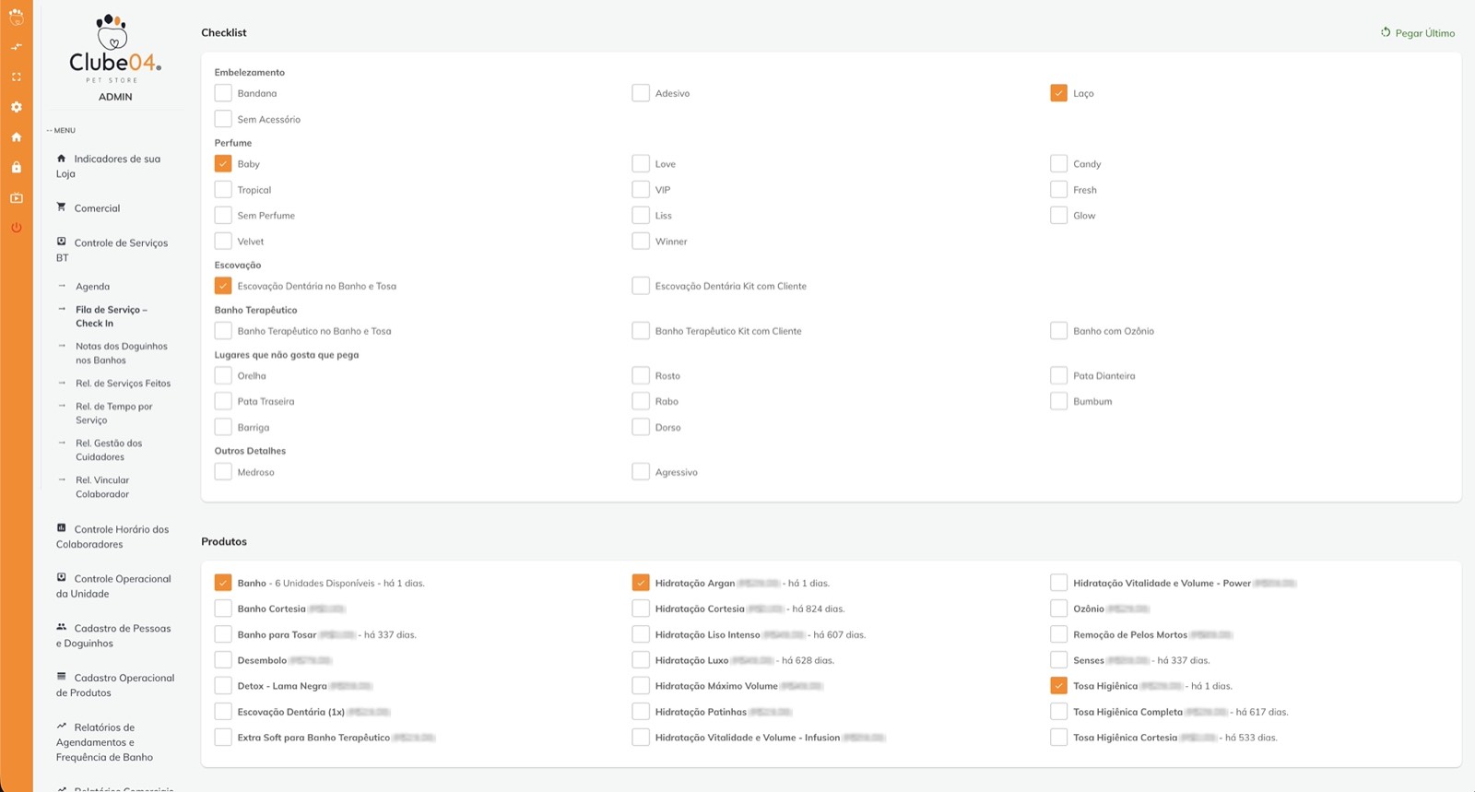The width and height of the screenshot is (1475, 792).
Task: Click the paw logo icon in orange rail
Action: tap(16, 17)
